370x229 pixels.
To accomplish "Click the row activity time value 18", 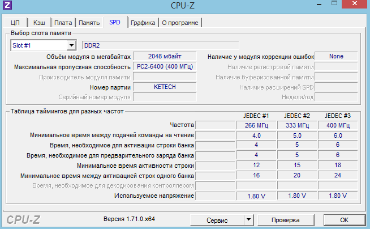I will [338, 165].
